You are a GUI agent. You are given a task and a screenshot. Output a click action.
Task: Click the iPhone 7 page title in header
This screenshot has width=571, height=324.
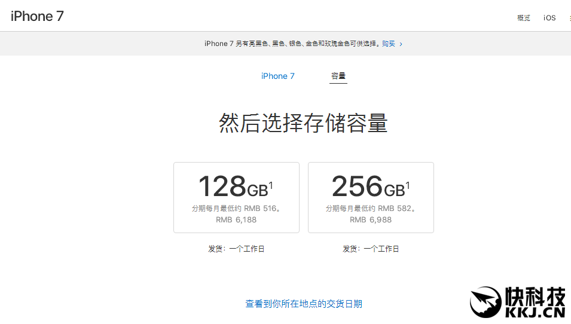point(37,17)
